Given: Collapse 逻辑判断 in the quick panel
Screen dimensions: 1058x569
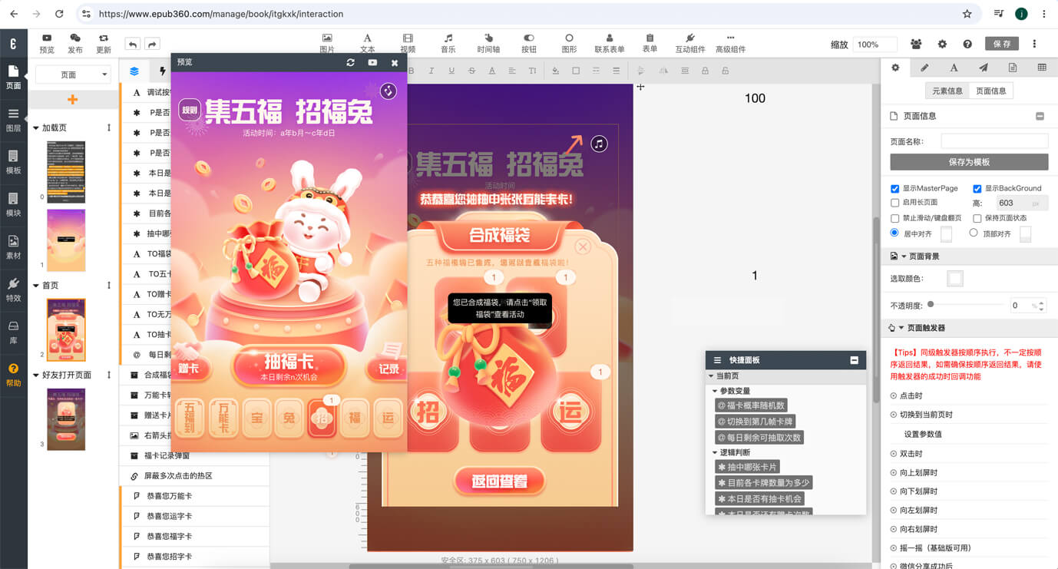Looking at the screenshot, I should click(716, 453).
